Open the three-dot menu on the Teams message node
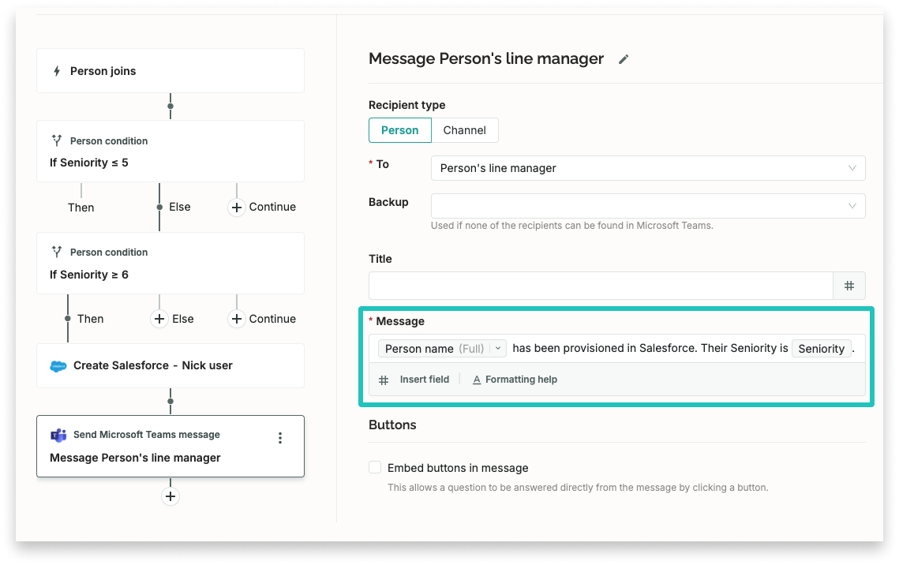Screen dimensions: 899x565 click(x=279, y=437)
